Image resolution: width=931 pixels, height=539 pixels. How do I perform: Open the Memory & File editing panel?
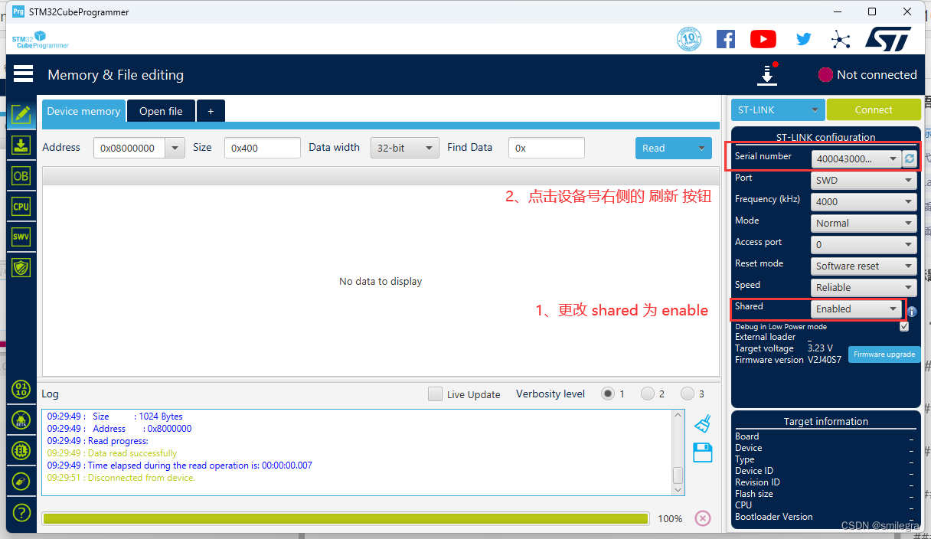(21, 114)
